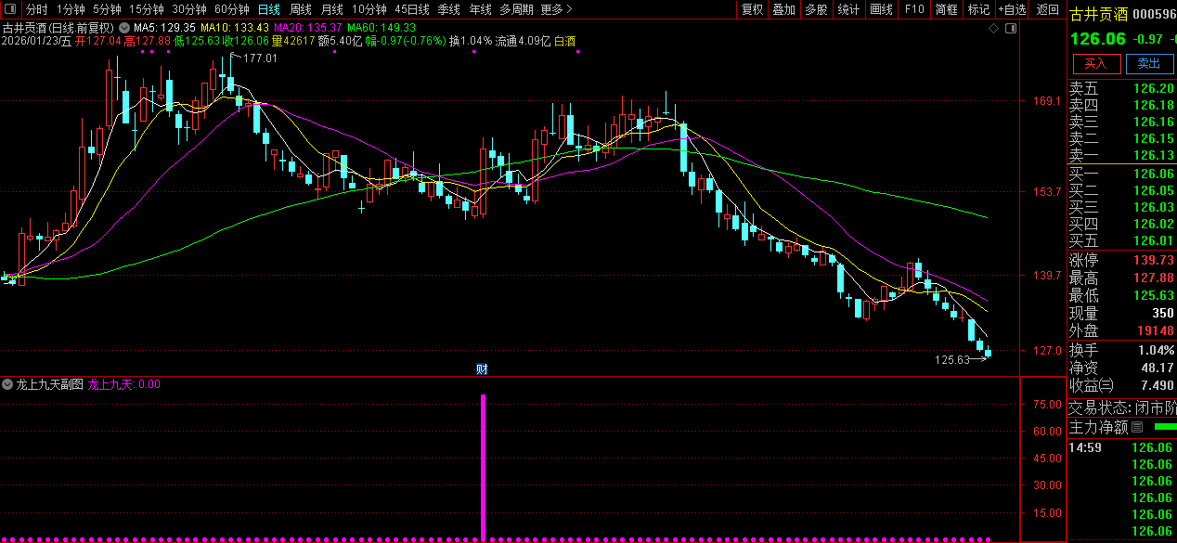Click the 龙上九天: 0.00 indicator value

123,383
